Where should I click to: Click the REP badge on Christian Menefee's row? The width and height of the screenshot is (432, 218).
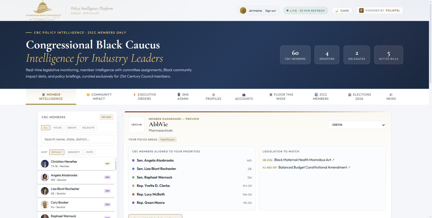(107, 164)
